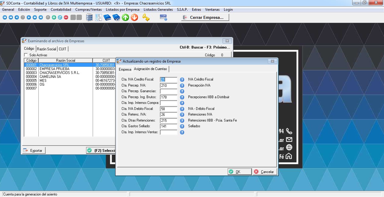The height and width of the screenshot is (197, 384).
Task: Click the green up arrow toolbar icon
Action: (x=125, y=18)
